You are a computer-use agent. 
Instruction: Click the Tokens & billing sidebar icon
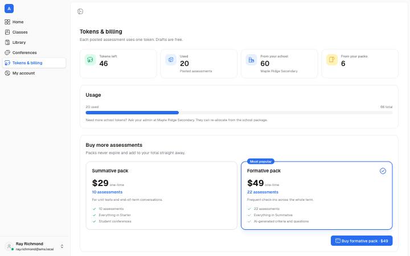7,63
